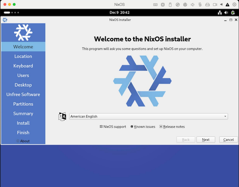
Task: Open the network globe icon in VM toolbar
Action: click(x=185, y=5)
